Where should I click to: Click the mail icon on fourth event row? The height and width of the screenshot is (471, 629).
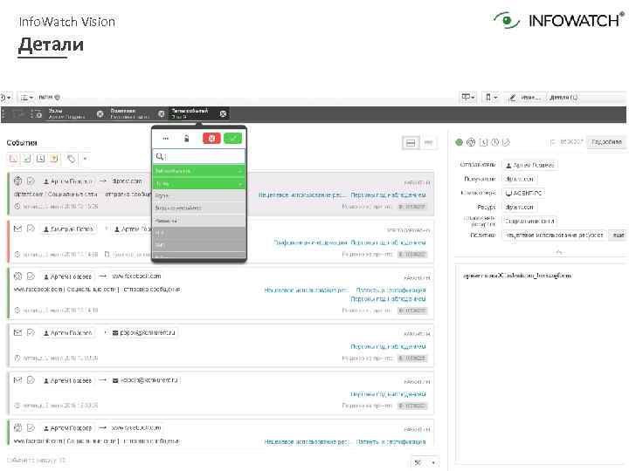click(x=18, y=332)
